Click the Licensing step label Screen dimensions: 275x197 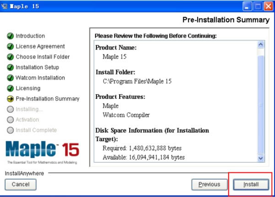(x=28, y=88)
